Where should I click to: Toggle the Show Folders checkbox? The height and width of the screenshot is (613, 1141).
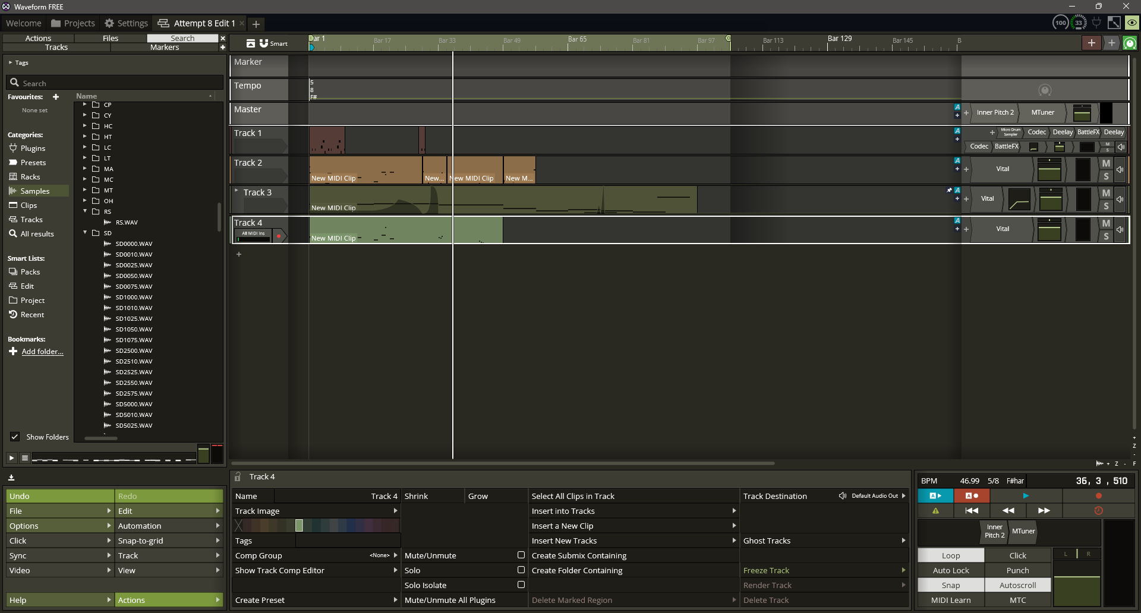(15, 437)
